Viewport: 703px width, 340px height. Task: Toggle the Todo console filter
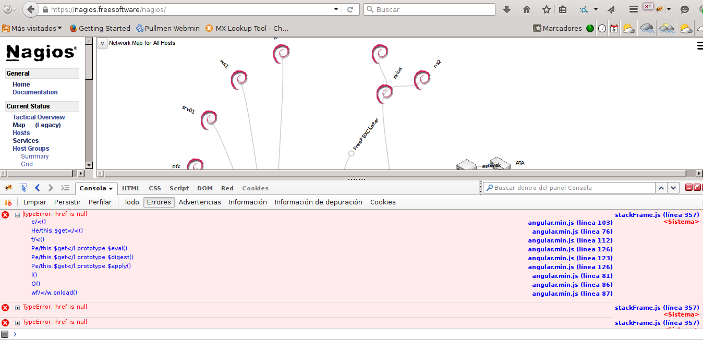[131, 202]
